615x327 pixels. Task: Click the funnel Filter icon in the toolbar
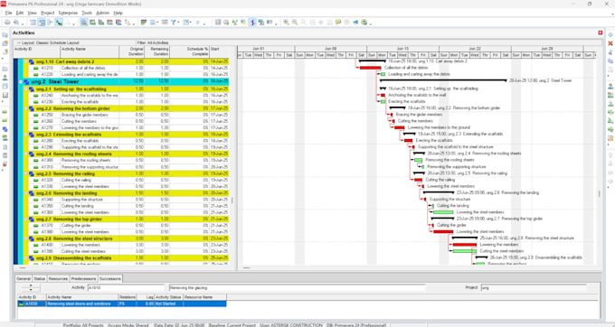(173, 23)
